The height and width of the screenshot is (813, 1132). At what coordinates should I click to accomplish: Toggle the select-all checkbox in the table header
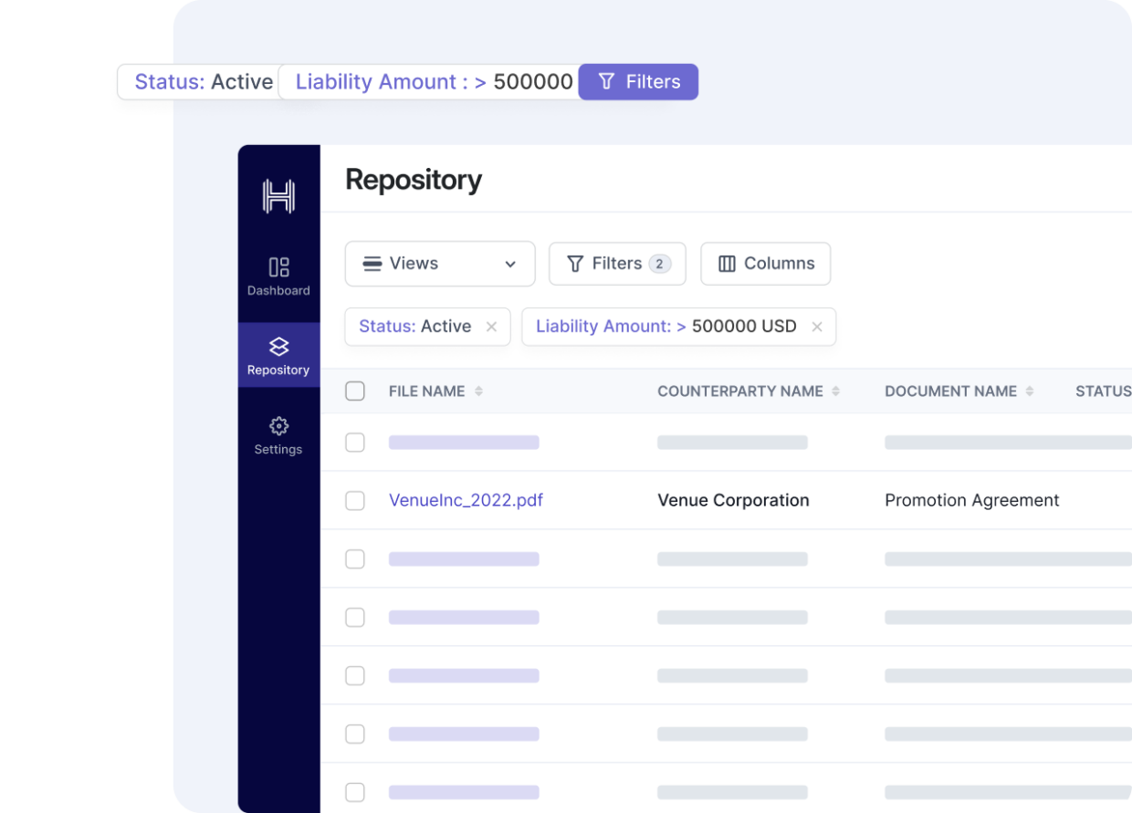(x=355, y=391)
